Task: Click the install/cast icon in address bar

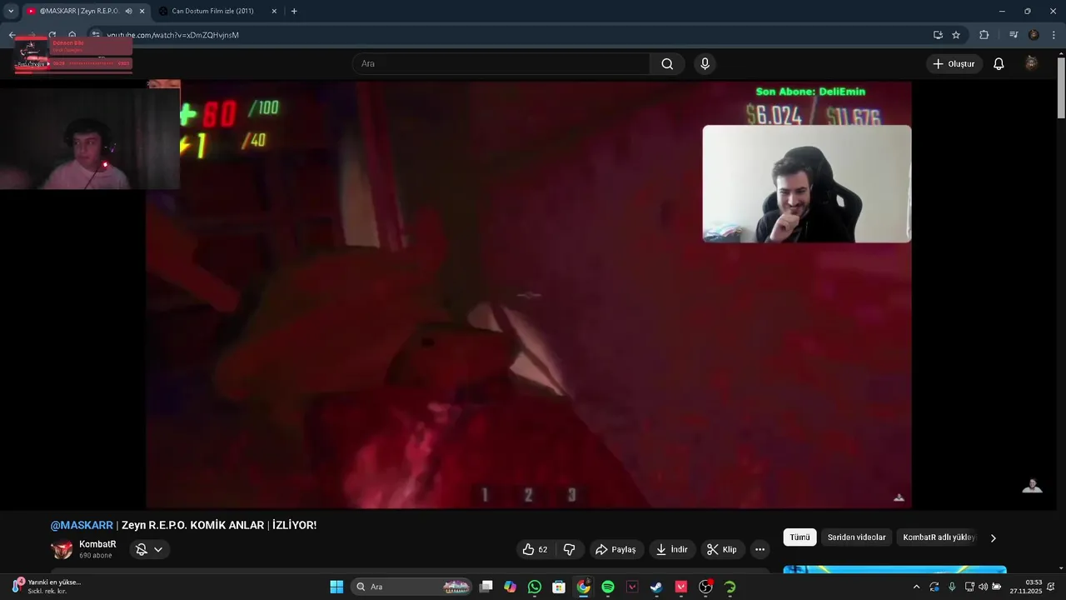Action: pyautogui.click(x=938, y=35)
